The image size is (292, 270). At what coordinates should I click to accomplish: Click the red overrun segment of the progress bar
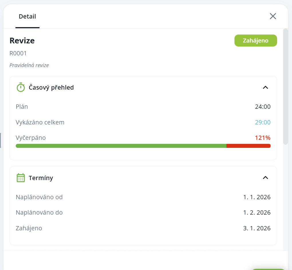pos(248,146)
